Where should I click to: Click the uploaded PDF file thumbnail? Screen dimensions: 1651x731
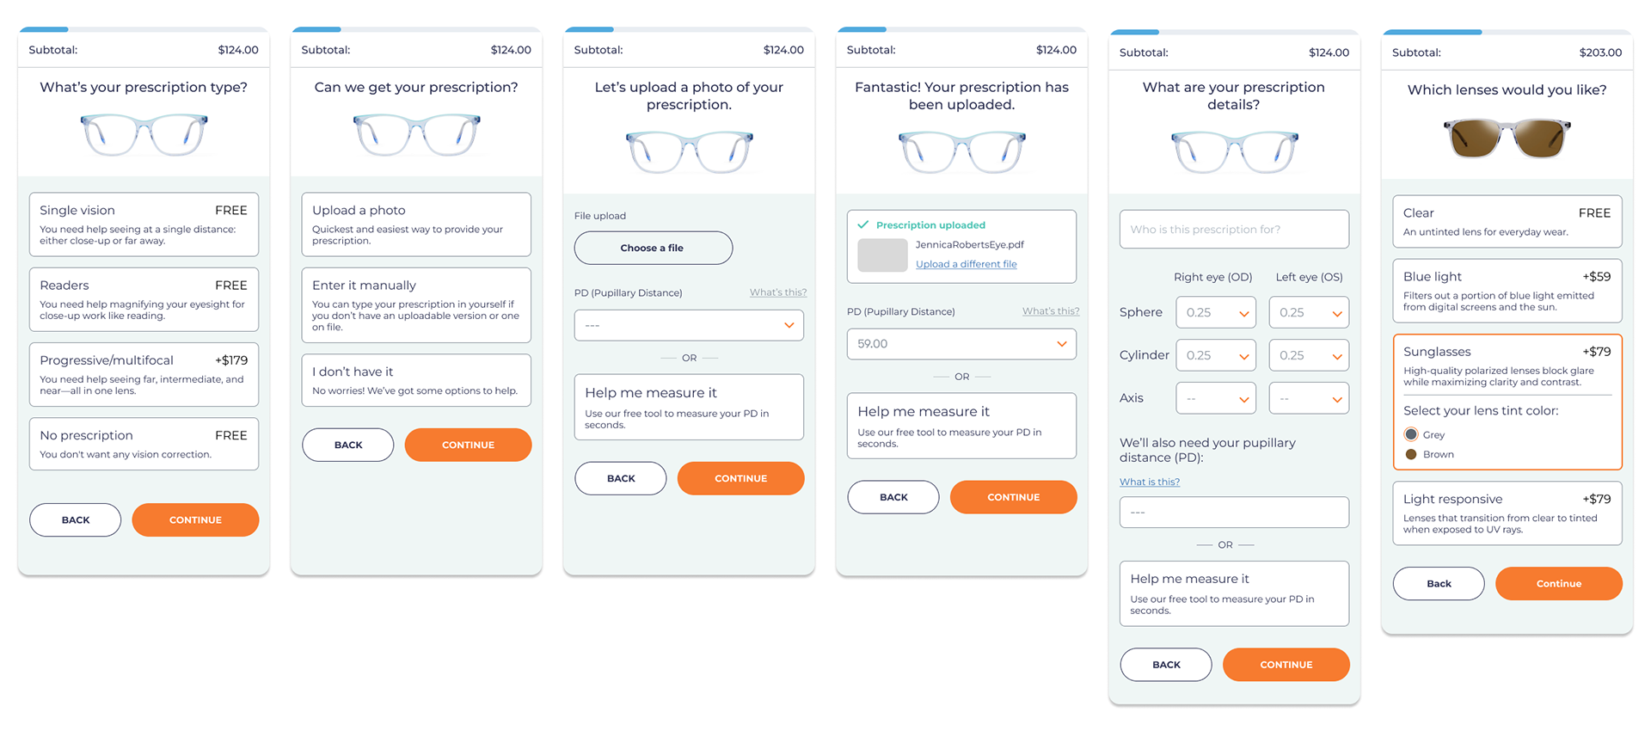(x=882, y=255)
